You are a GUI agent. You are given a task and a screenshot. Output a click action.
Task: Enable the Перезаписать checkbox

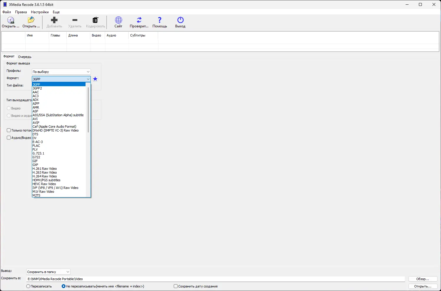[28, 286]
